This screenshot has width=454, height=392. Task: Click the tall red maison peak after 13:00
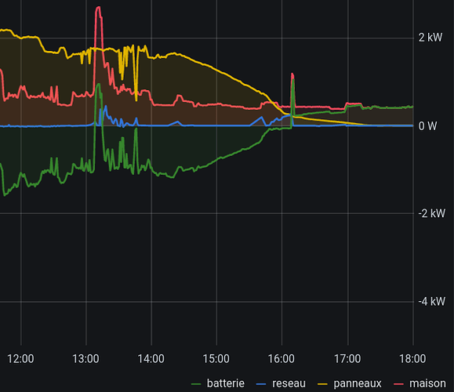point(99,9)
